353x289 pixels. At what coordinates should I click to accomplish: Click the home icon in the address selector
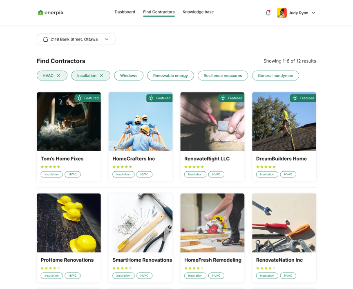45,39
